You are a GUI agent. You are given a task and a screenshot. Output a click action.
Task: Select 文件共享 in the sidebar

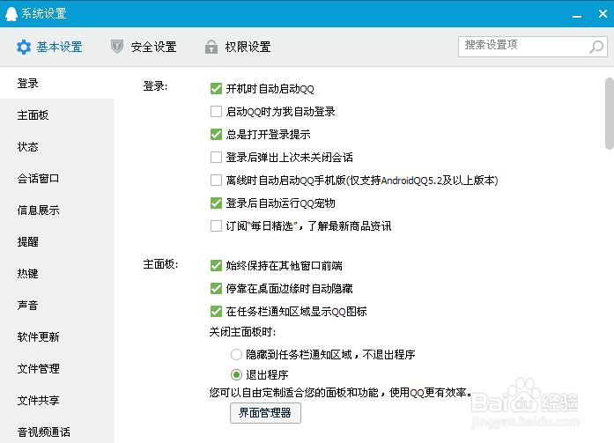pyautogui.click(x=56, y=401)
